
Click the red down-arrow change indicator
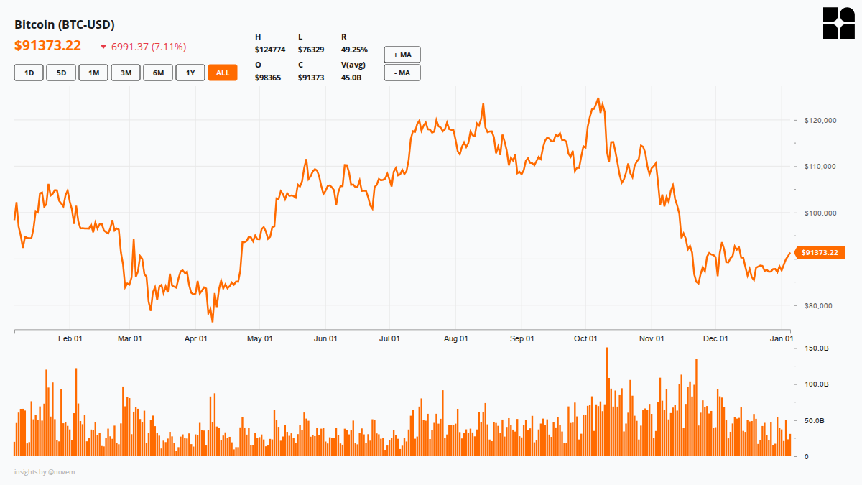tap(103, 47)
